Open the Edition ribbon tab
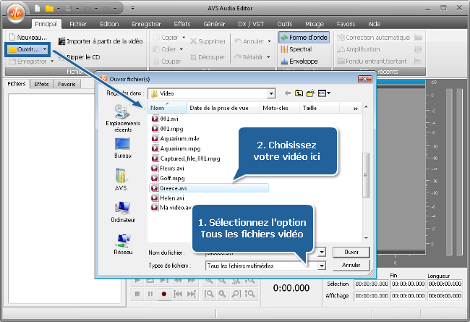This screenshot has height=322, width=470. tap(109, 24)
